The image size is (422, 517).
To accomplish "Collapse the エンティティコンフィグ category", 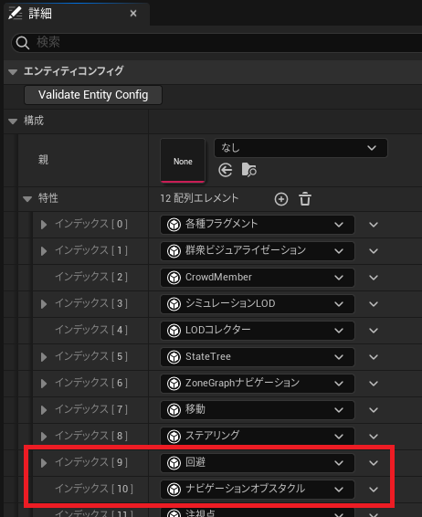I will (x=13, y=72).
